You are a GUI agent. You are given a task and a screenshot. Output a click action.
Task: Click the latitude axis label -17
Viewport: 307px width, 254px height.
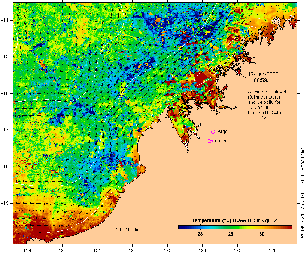[5, 130]
